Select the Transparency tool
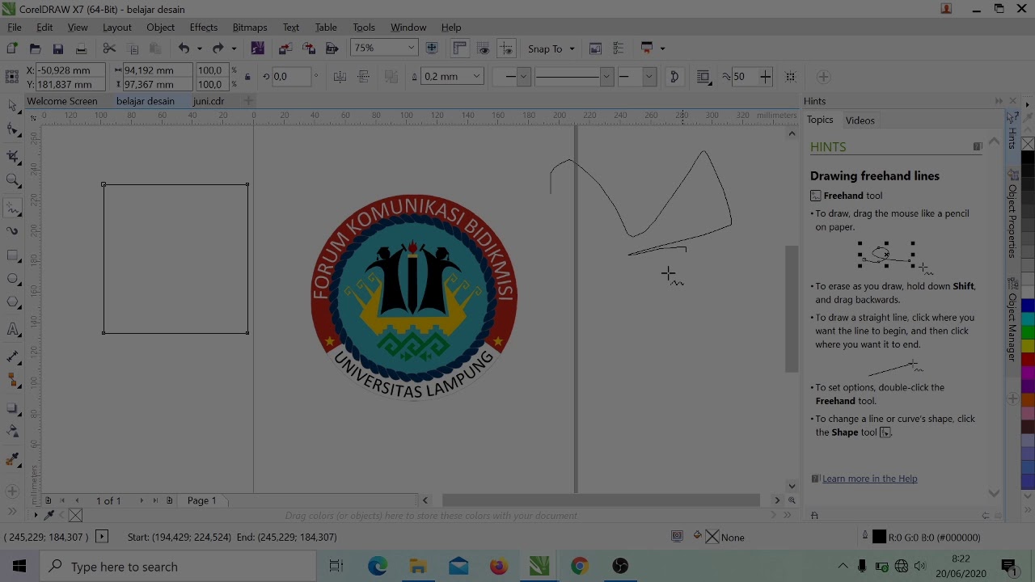 [x=12, y=432]
